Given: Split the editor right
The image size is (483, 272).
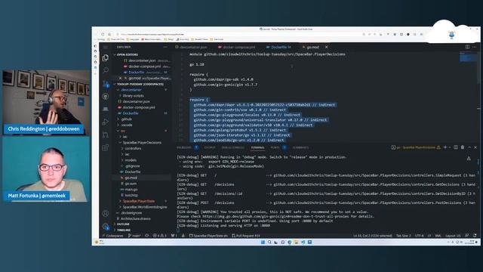Looking at the screenshot, I should [x=467, y=47].
